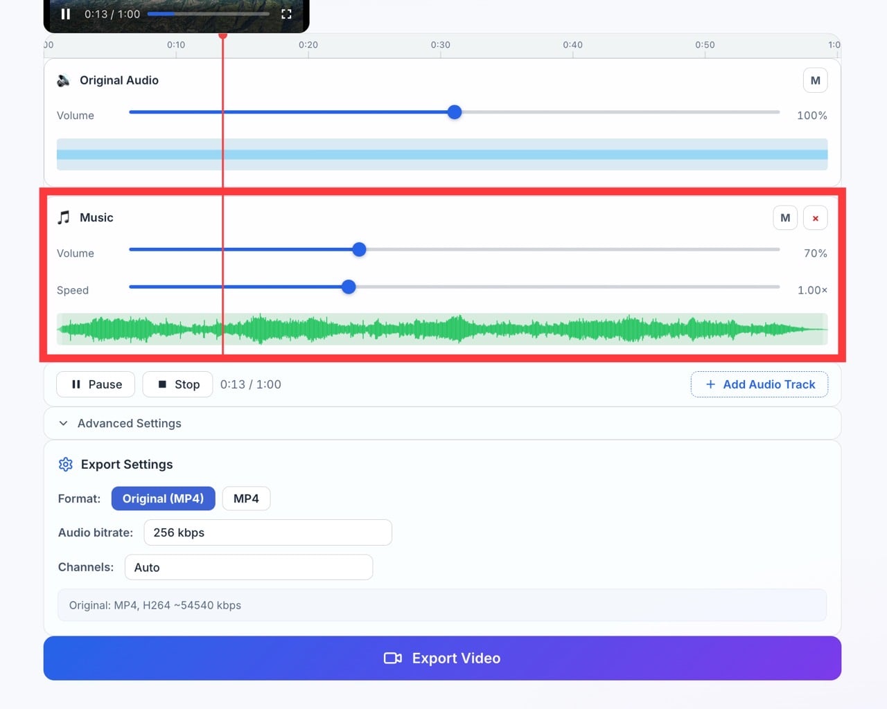Click the Original Audio 100% value
Screen dimensions: 887x709
812,116
